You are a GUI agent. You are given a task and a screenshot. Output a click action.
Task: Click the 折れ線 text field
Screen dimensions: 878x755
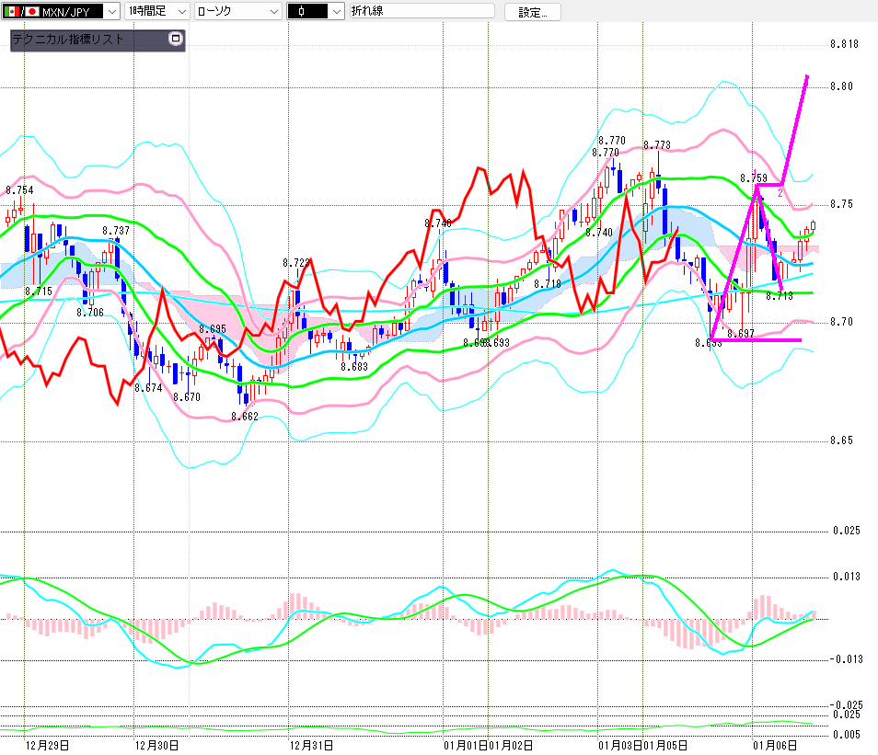point(422,12)
